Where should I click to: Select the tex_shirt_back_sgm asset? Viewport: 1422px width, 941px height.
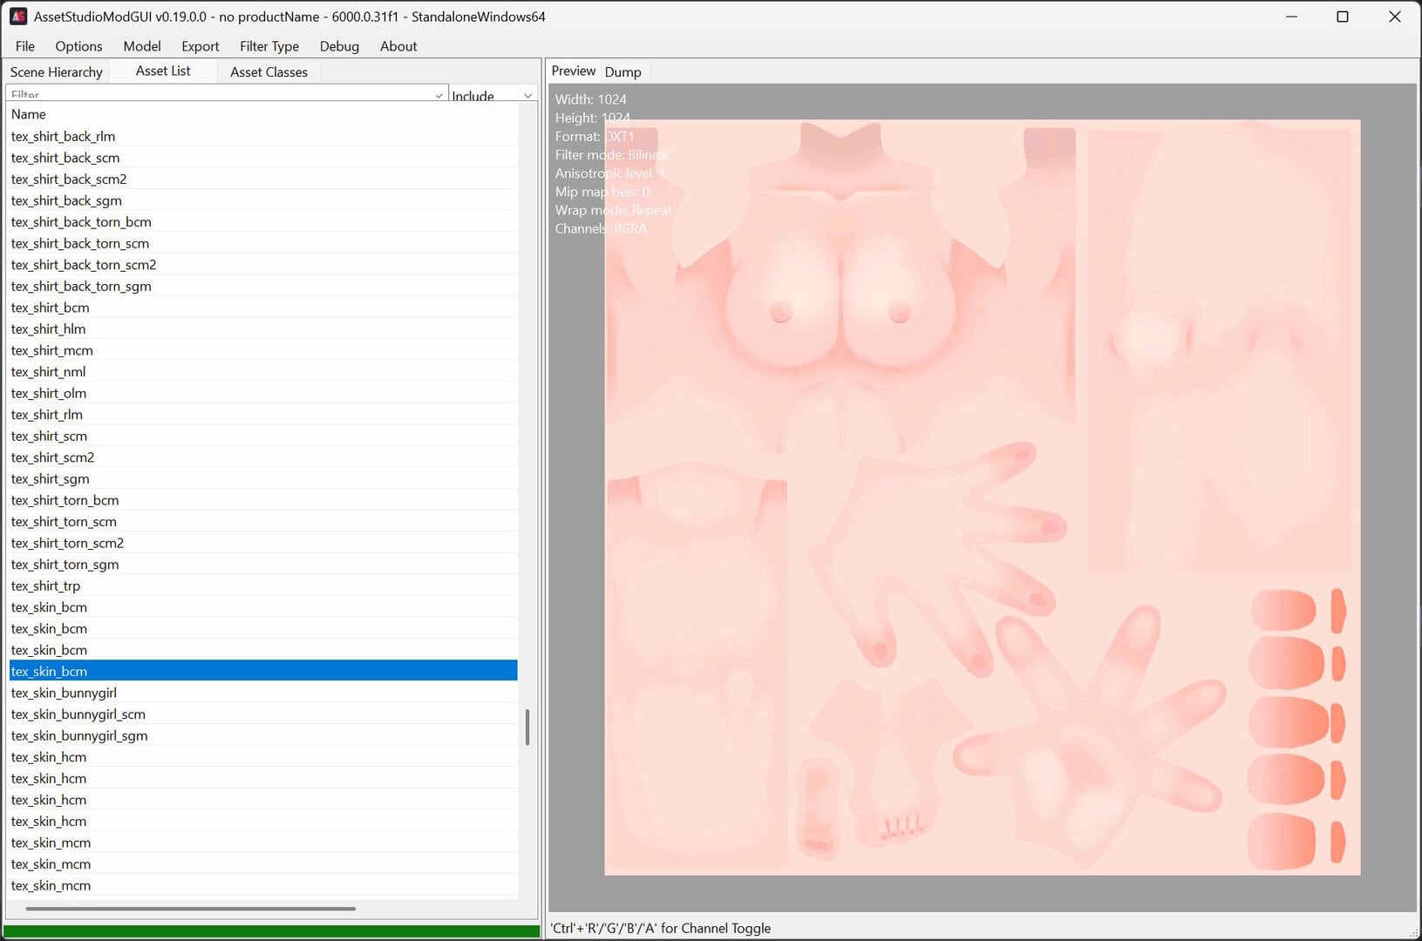262,200
